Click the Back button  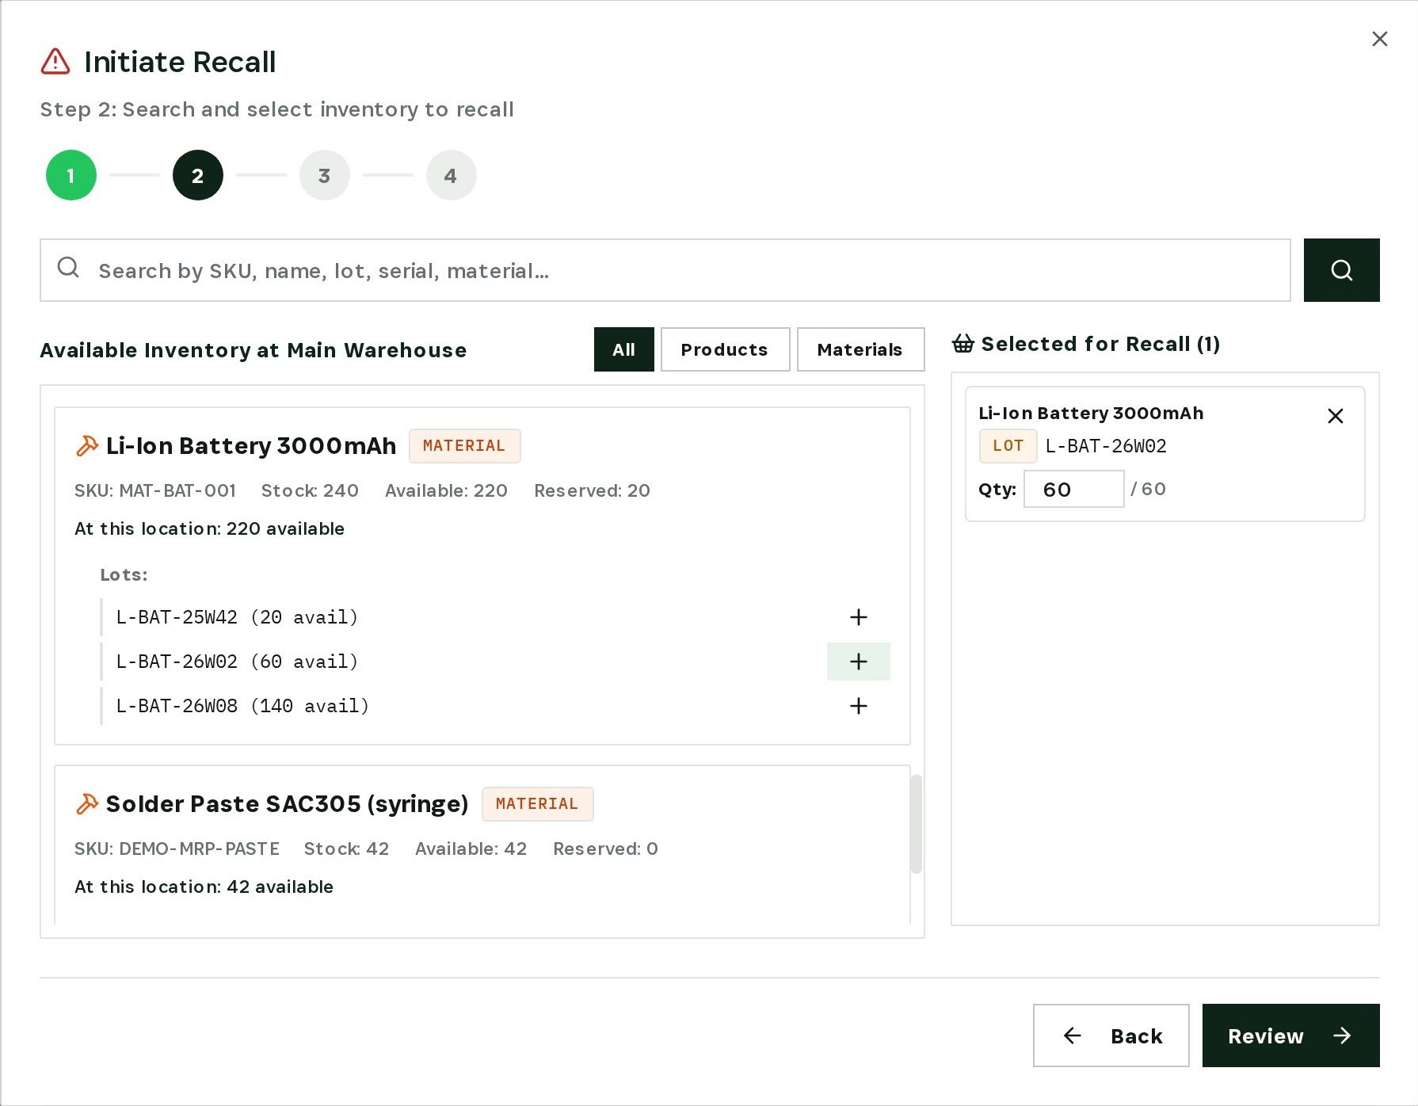(1111, 1035)
